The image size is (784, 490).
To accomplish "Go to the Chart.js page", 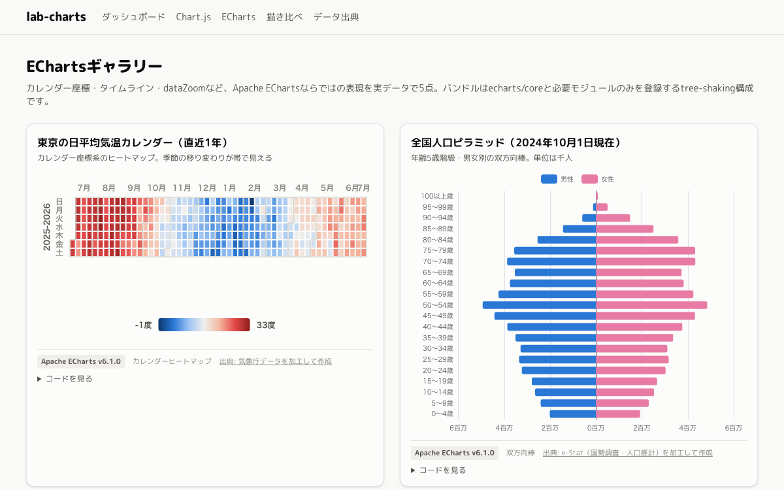I will click(x=193, y=17).
